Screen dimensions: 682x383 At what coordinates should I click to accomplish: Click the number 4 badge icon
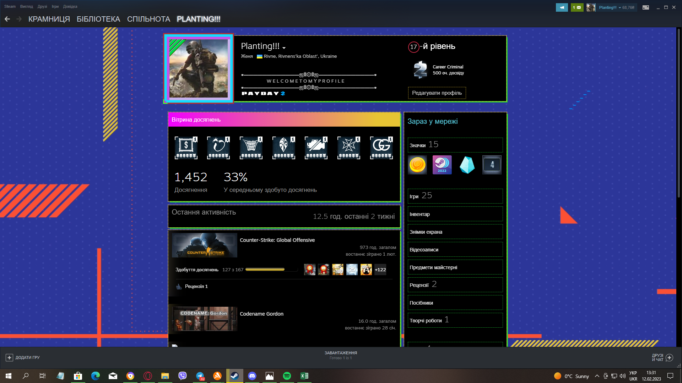[492, 165]
